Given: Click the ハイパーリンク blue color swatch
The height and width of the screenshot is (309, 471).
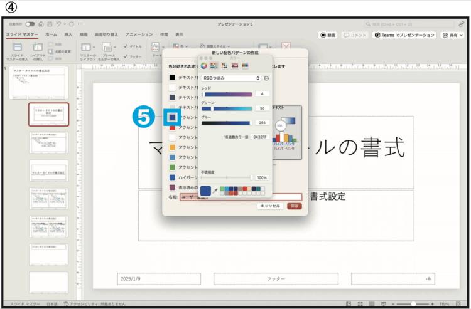Looking at the screenshot, I should 172,177.
